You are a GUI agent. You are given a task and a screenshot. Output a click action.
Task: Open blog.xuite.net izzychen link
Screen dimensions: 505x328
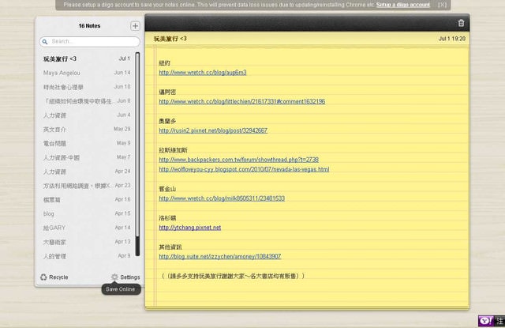(x=219, y=256)
